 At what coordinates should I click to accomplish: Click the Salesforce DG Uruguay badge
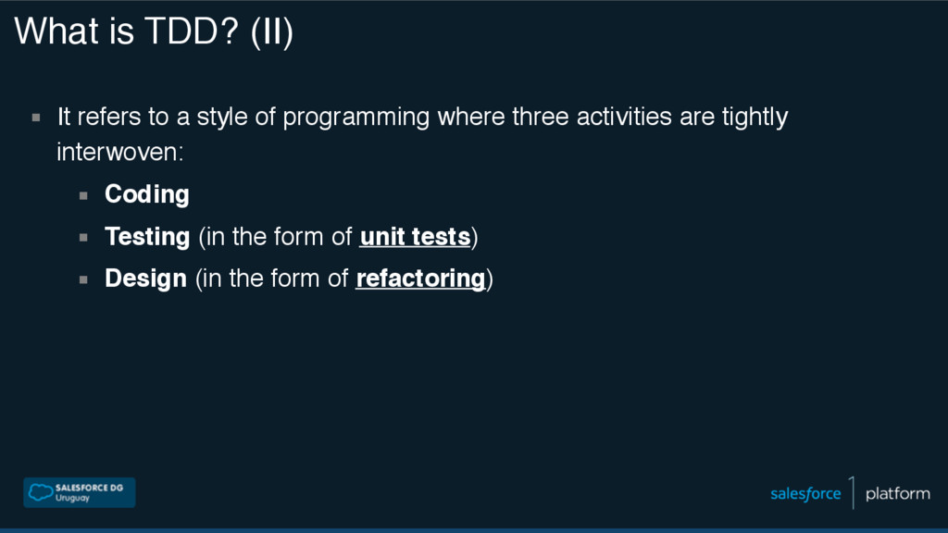click(x=80, y=492)
